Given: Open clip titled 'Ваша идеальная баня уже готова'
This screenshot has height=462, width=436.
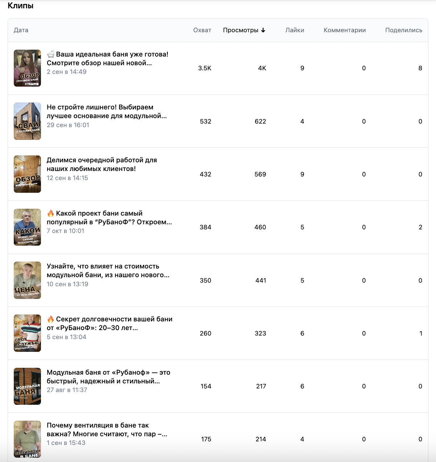Looking at the screenshot, I should tap(107, 59).
